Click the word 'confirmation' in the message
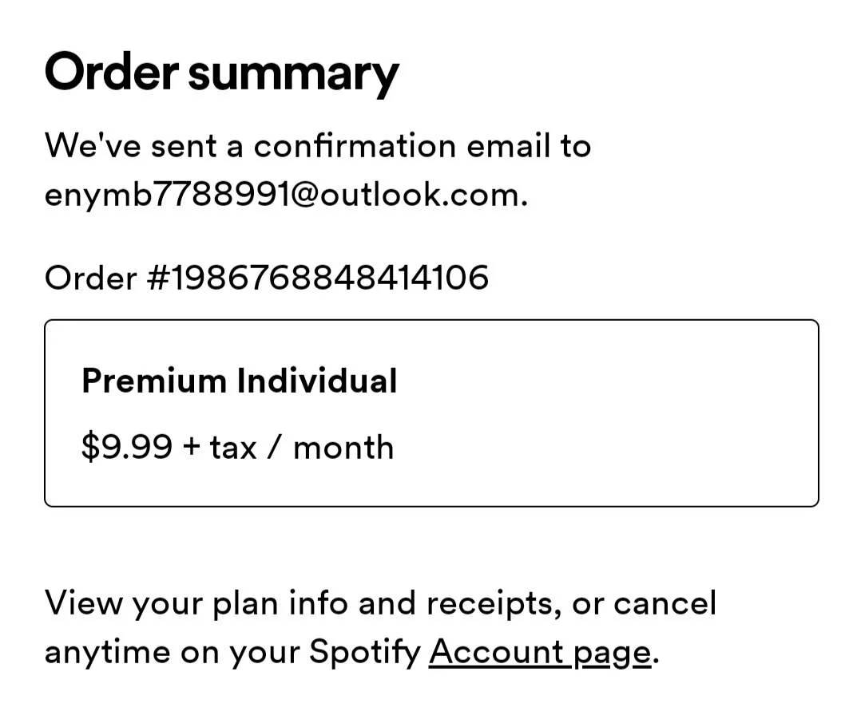Viewport: 857px width, 727px height. tap(355, 146)
